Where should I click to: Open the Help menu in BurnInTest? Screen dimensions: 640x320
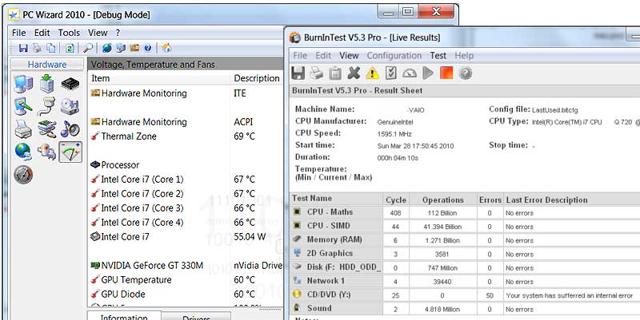(464, 55)
